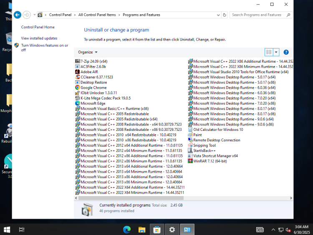313x235 pixels.
Task: Click the Desktop Restore icon
Action: point(78,82)
